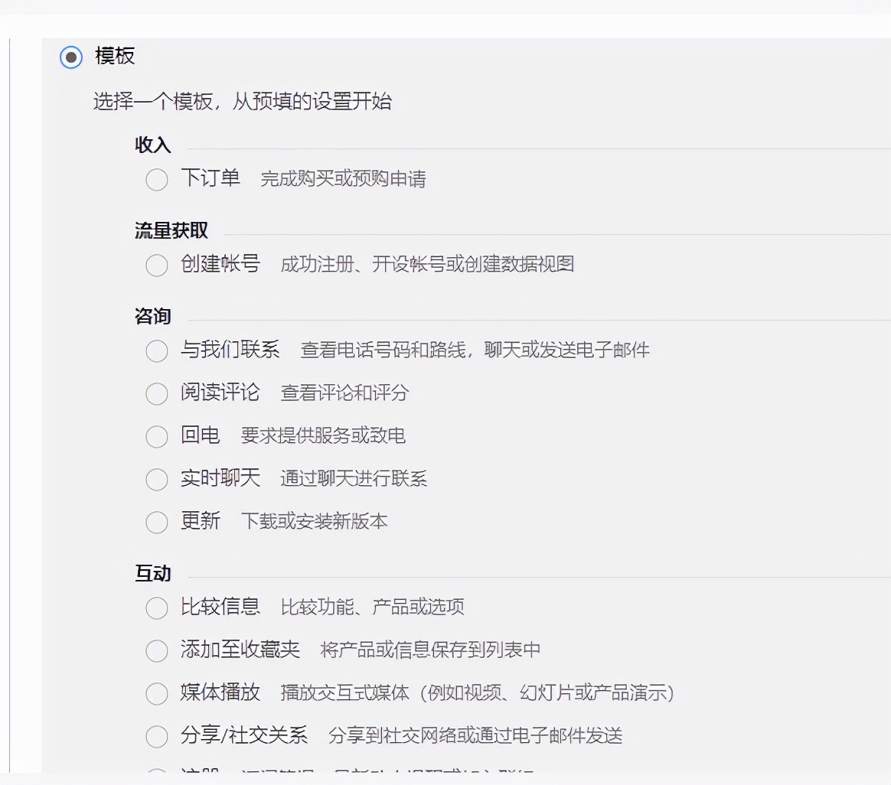Screen dimensions: 891x785
Task: Select the 添加至收藏夹 template
Action: point(157,651)
